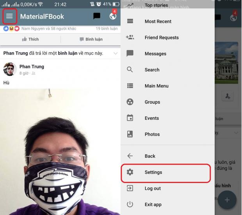This screenshot has height=215, width=242.
Task: Choose Log out in the drawer
Action: (x=152, y=188)
